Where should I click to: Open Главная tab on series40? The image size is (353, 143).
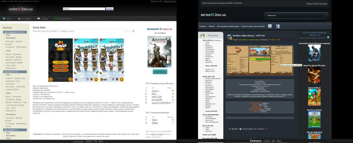coord(203,26)
